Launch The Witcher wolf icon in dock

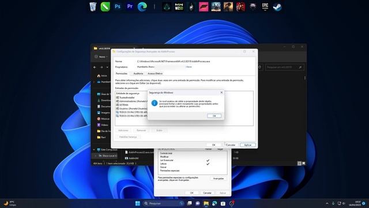click(253, 7)
